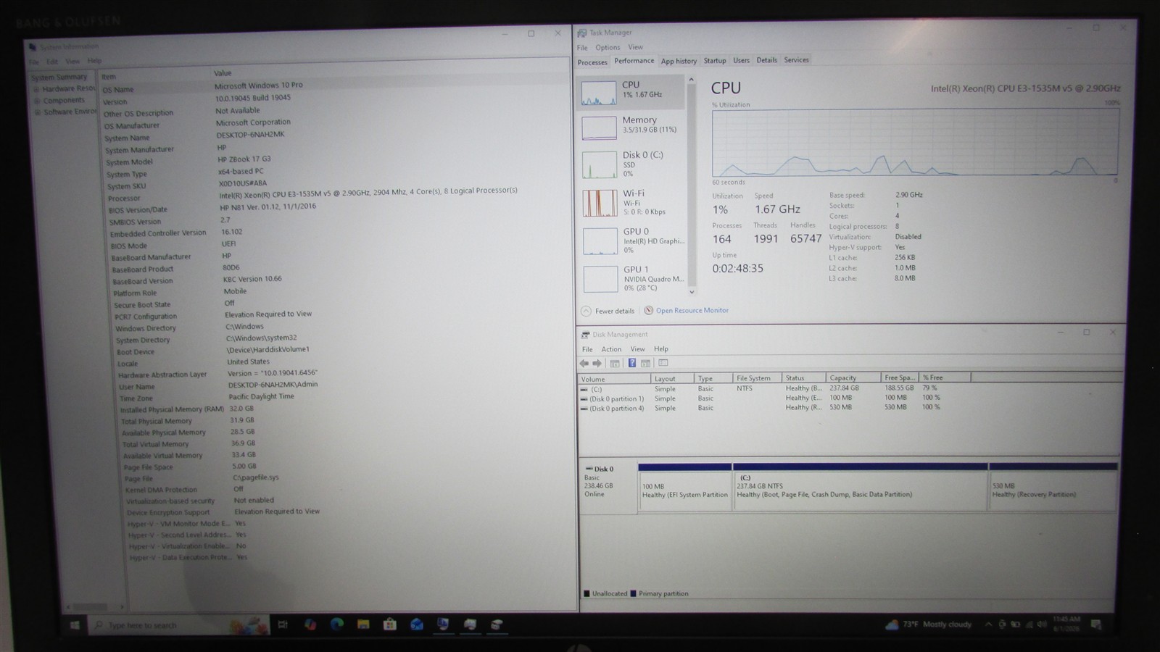
Task: Switch to Startup tab
Action: tap(714, 61)
